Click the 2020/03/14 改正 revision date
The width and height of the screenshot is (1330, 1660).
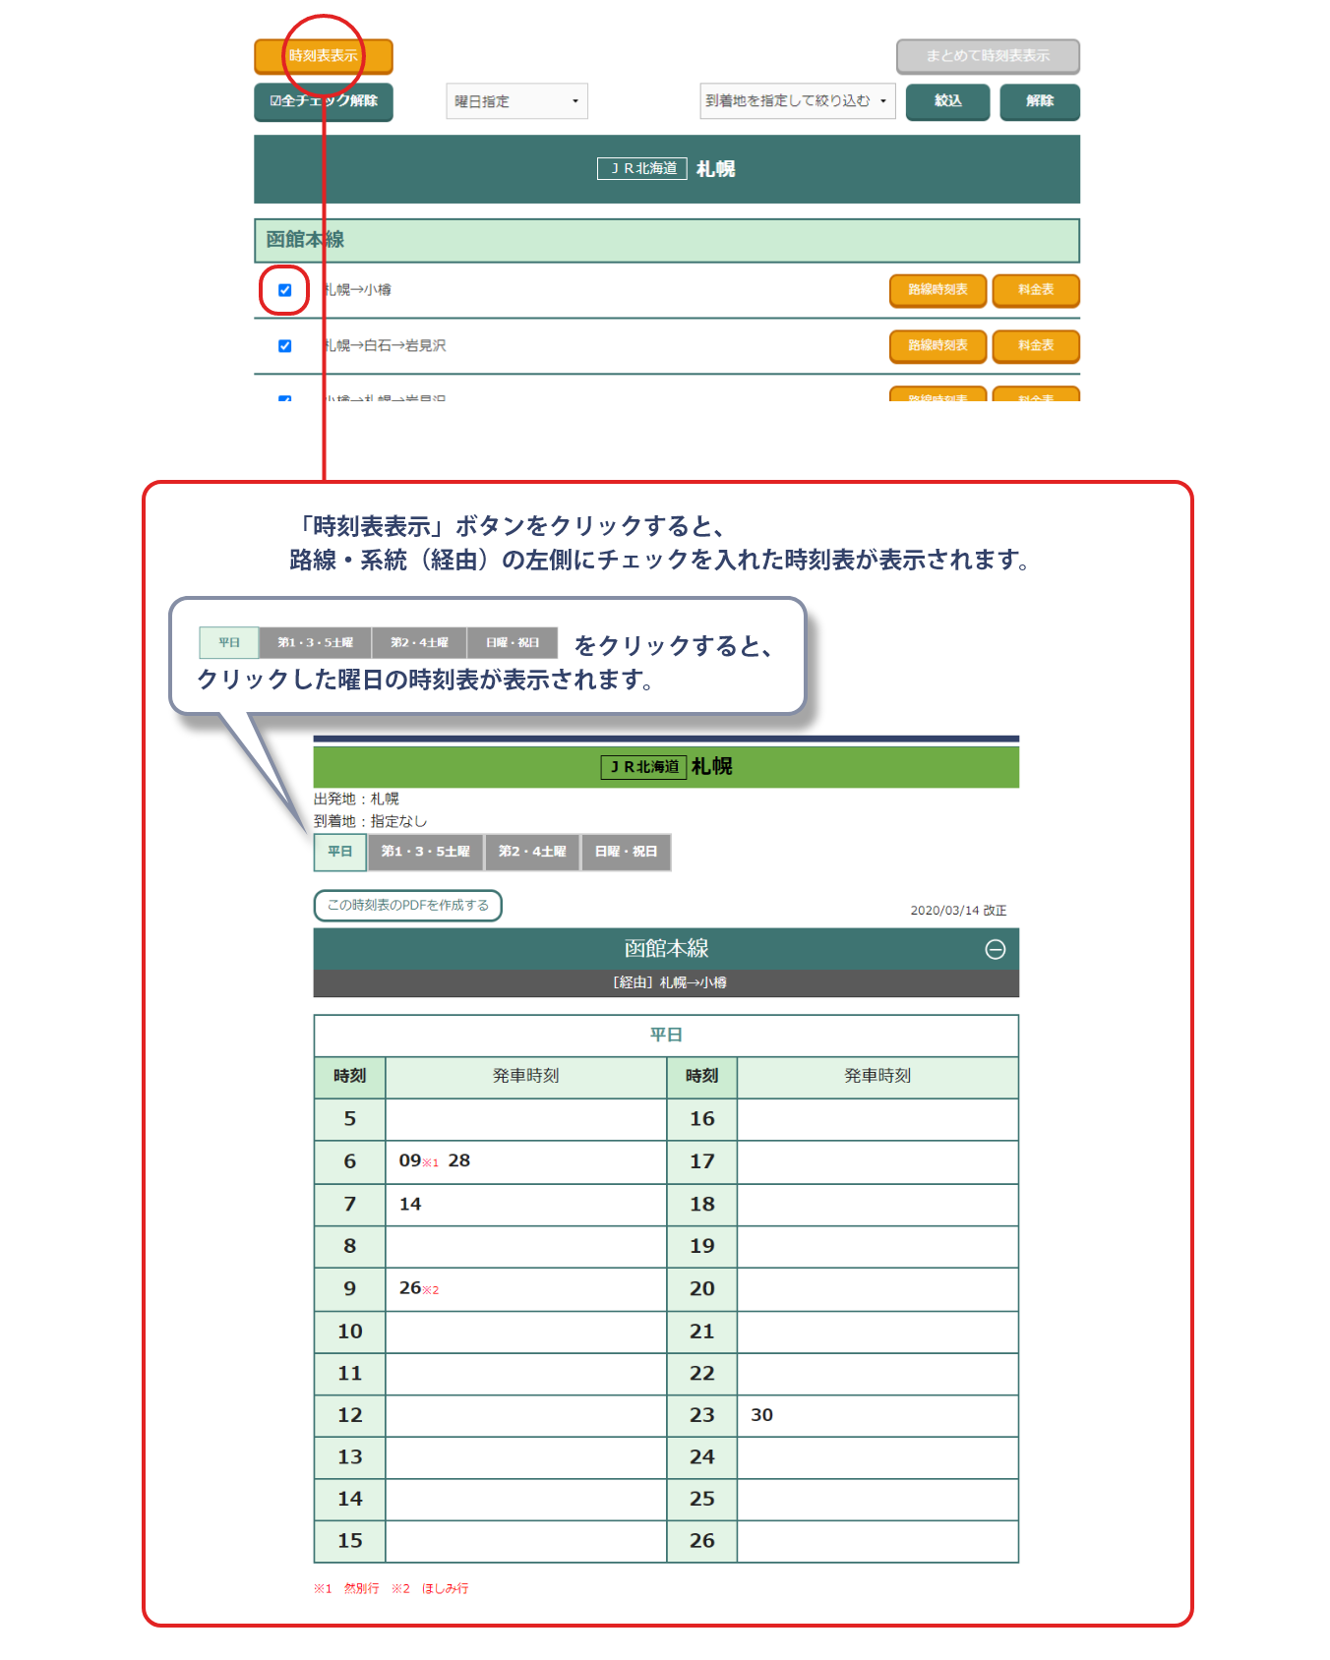tap(958, 911)
